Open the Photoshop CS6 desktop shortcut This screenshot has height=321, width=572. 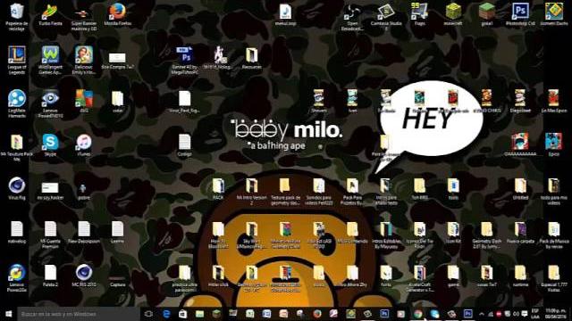coord(520,14)
